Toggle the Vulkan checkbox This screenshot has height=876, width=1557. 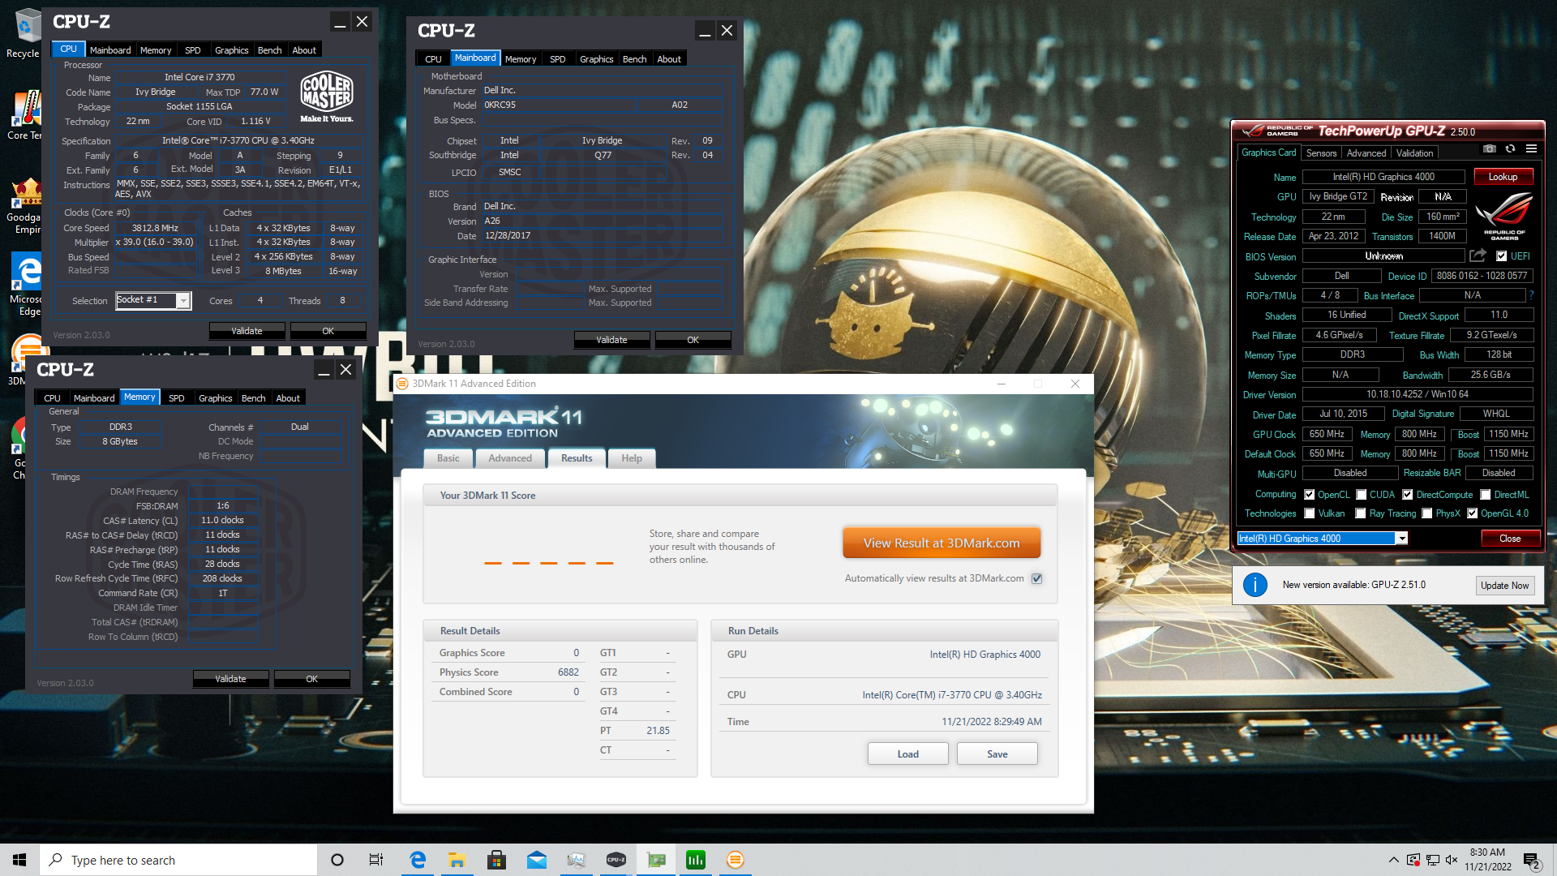1309,513
